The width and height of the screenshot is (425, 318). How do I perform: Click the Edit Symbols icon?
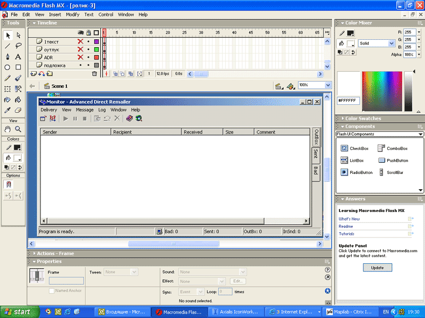291,86
